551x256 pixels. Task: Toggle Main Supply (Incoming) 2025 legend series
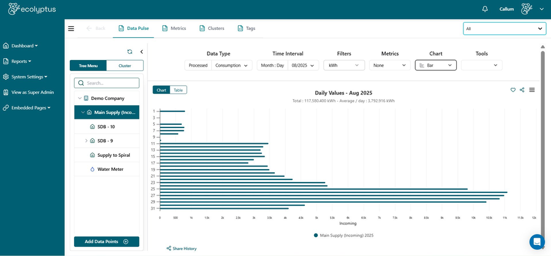click(343, 235)
